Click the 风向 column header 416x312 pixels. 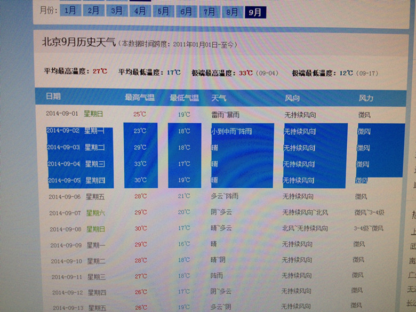292,99
